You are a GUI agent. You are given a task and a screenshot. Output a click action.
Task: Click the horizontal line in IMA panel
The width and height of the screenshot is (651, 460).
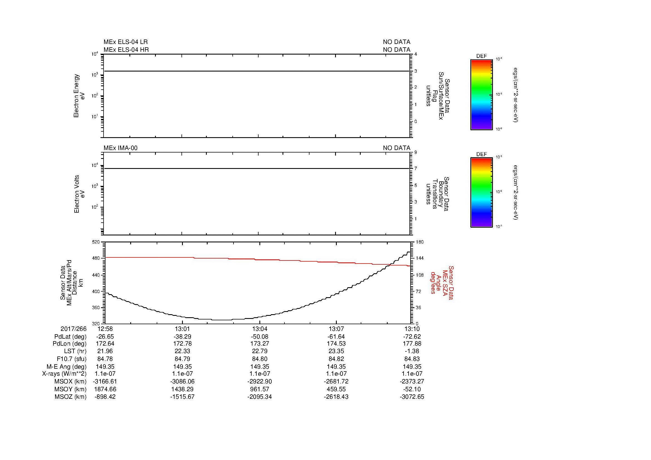pos(257,169)
